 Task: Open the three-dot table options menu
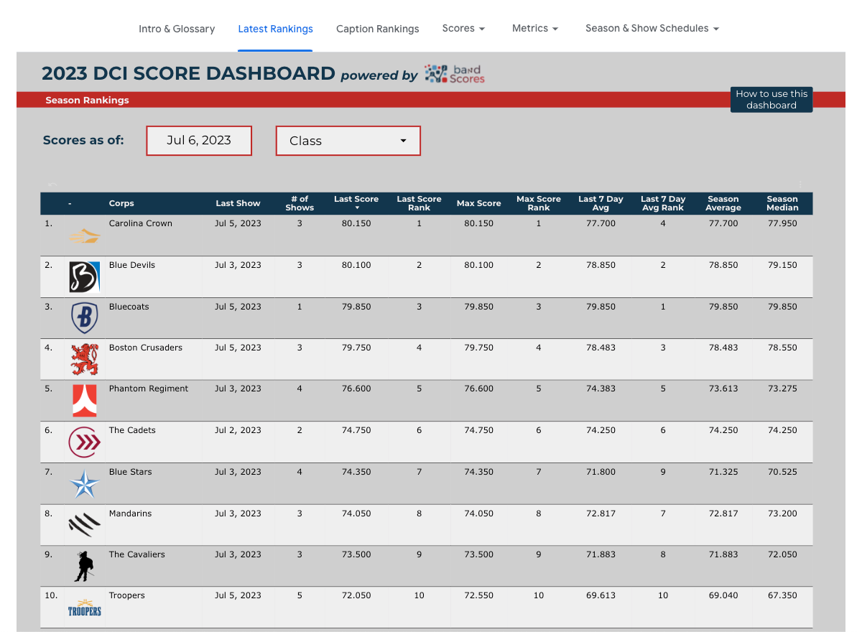[800, 185]
